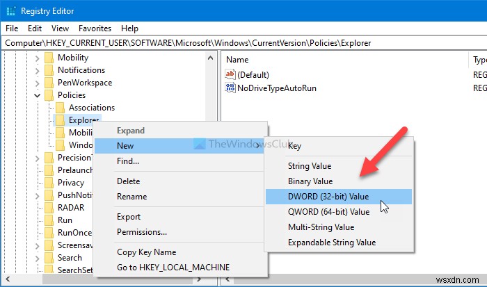This screenshot has height=287, width=487.
Task: Expand the PenWorkspace tree node
Action: [x=38, y=83]
